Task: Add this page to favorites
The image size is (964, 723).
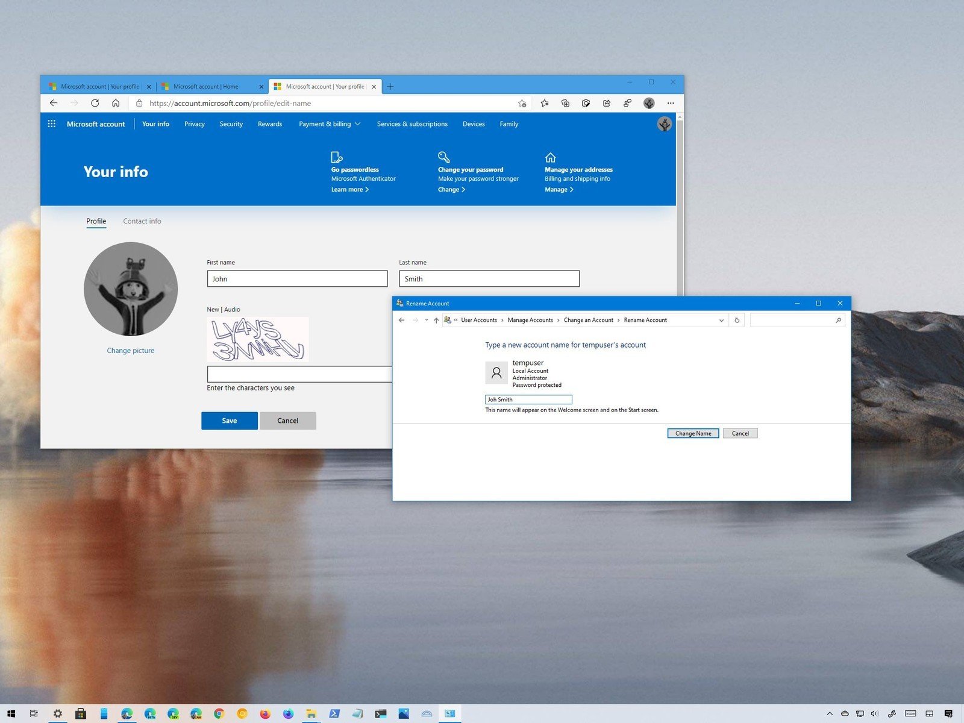Action: (x=522, y=104)
